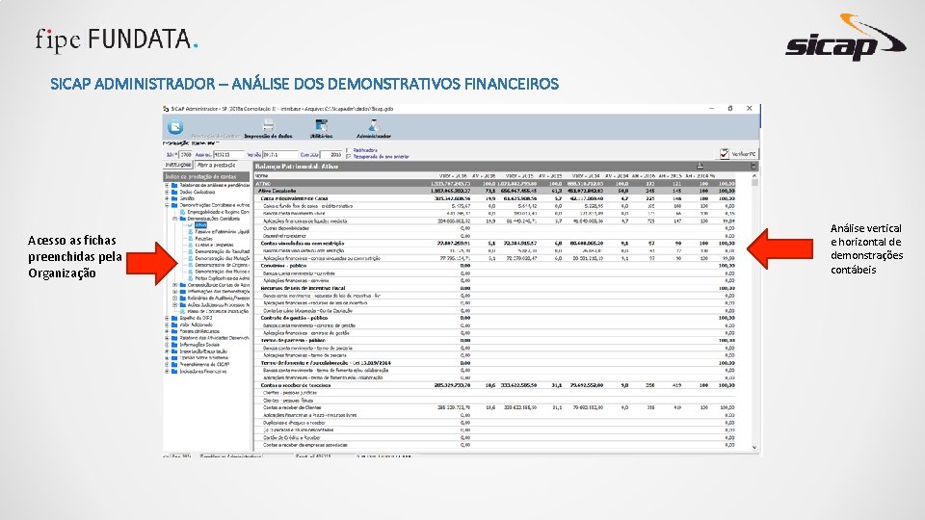This screenshot has width=925, height=520.
Task: Expand Relatórios de análises e pendências folder
Action: click(167, 185)
